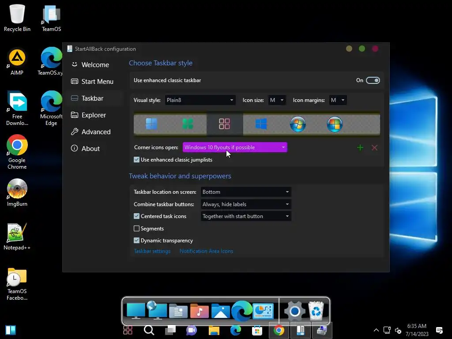Open This PC icon in the dock
Viewport: 452px width, 339px height.
136,311
